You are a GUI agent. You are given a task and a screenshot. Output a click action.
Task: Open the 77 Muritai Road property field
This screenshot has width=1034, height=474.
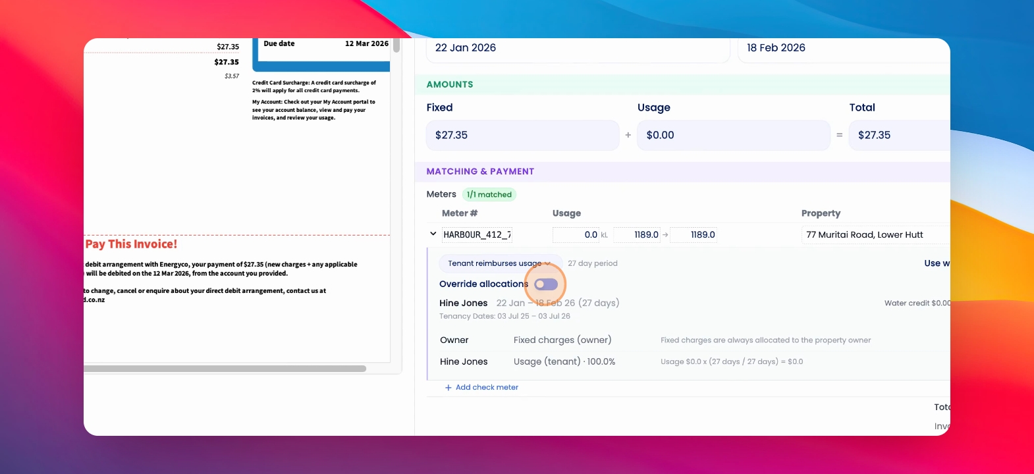pyautogui.click(x=876, y=235)
